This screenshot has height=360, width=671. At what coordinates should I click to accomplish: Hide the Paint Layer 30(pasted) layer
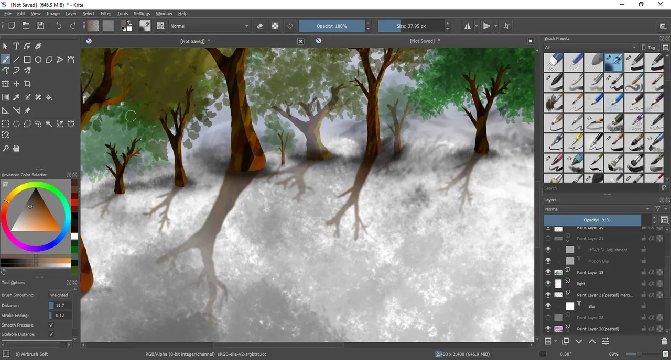click(x=548, y=329)
